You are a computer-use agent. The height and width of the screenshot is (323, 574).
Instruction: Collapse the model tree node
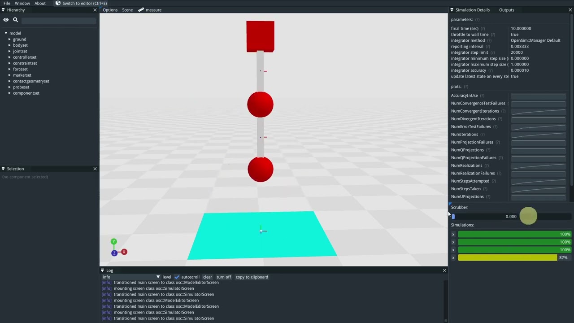[x=6, y=33]
